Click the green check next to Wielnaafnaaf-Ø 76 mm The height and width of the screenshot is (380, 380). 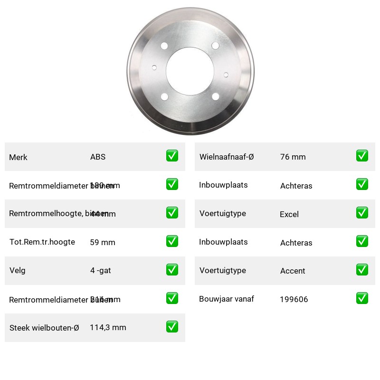pyautogui.click(x=362, y=156)
